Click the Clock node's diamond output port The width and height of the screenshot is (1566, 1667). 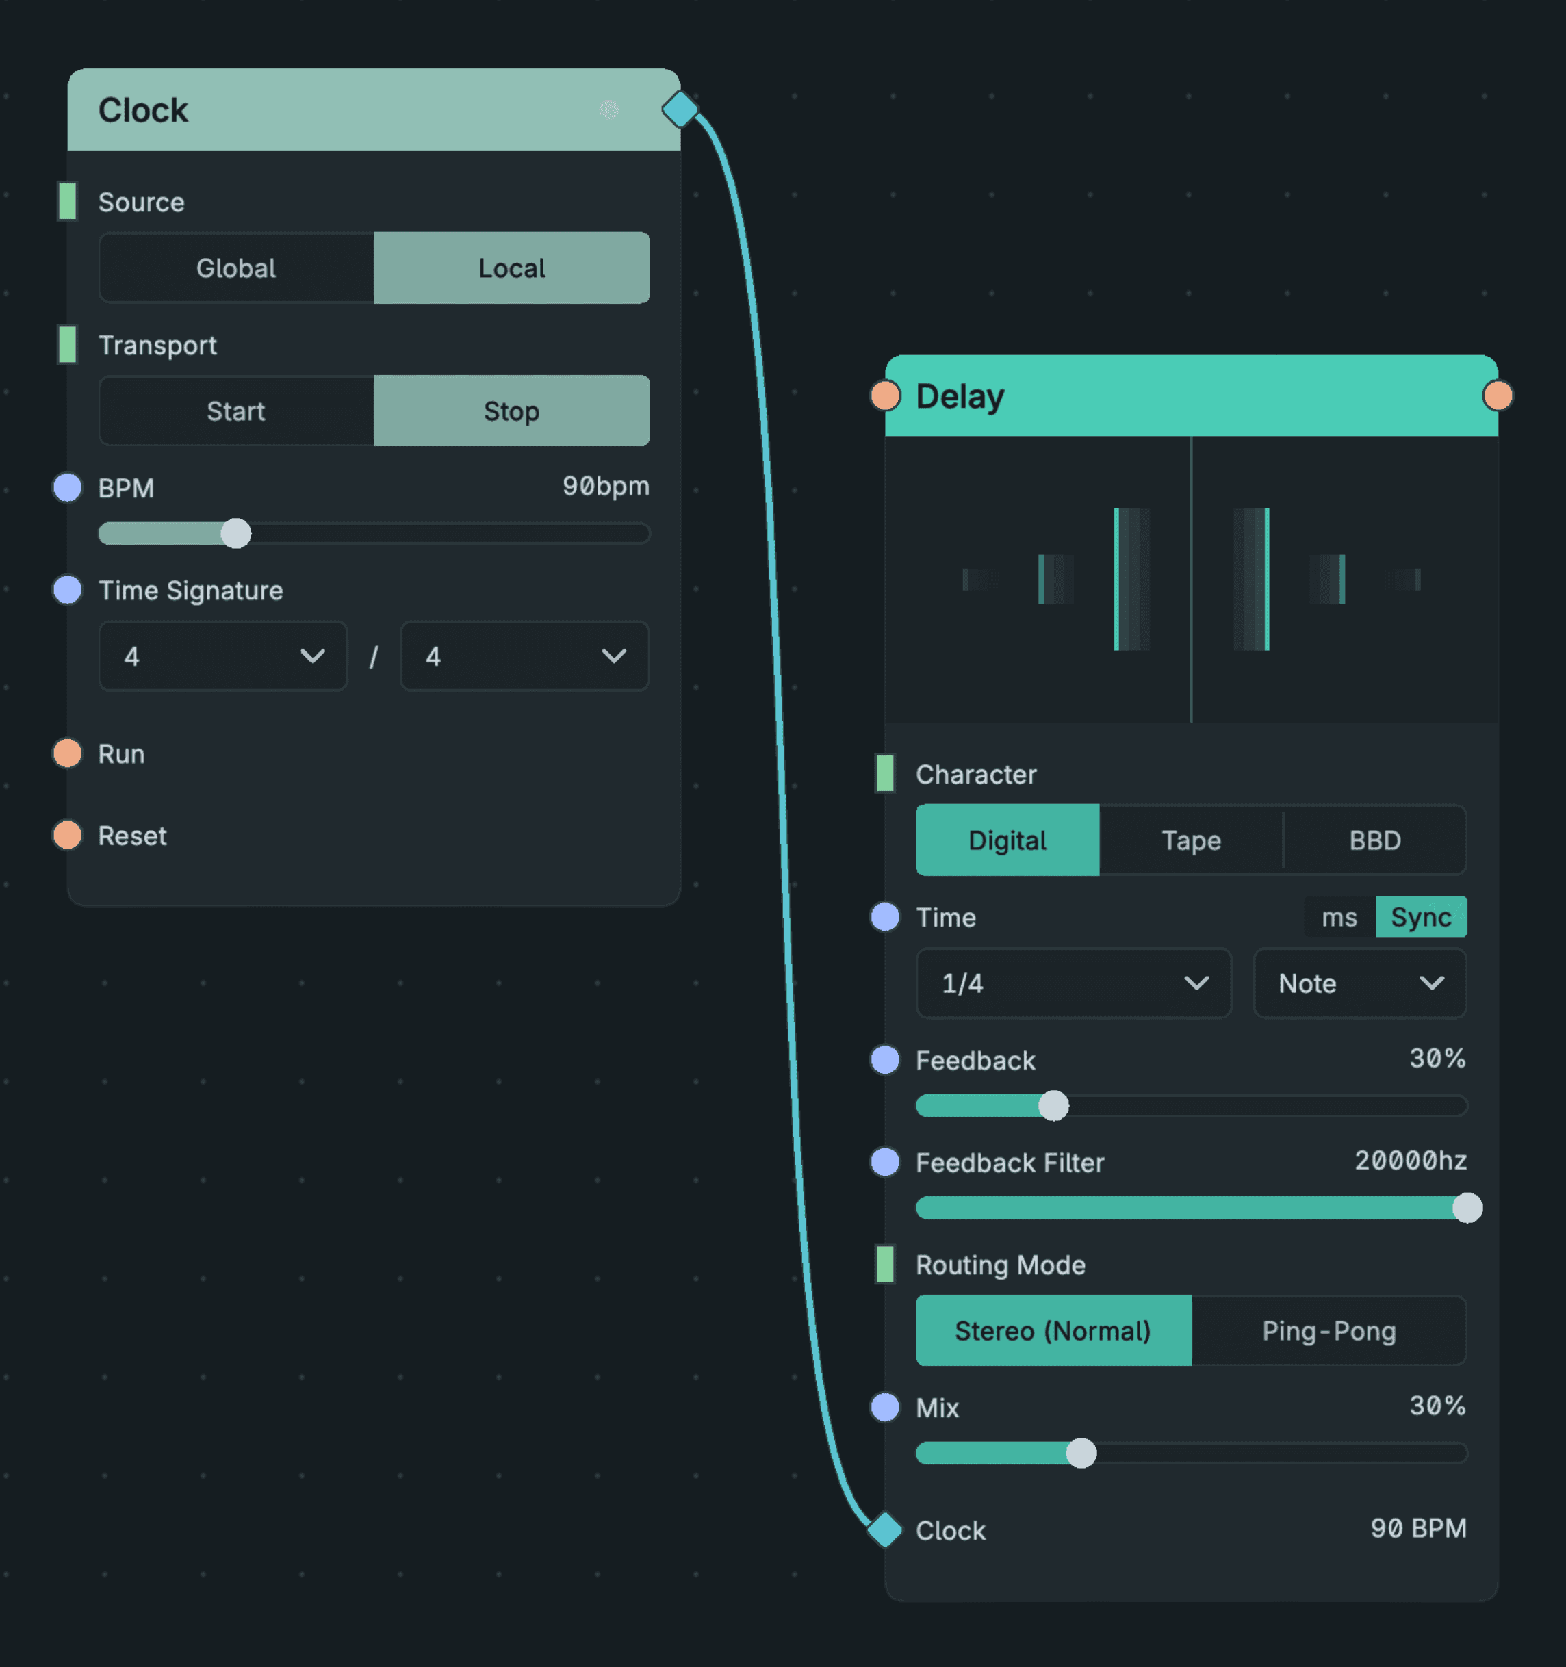[x=680, y=109]
